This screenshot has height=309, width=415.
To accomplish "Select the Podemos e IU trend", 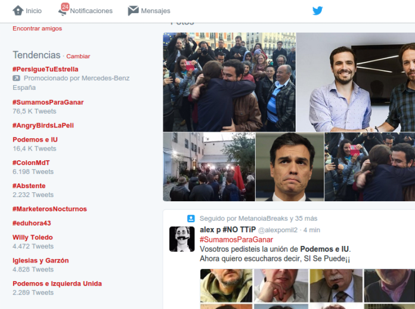I will (35, 139).
